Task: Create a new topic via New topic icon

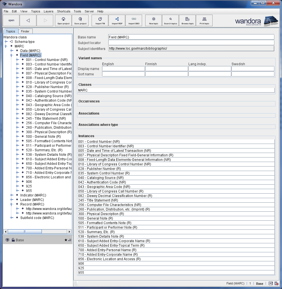Action: 153,20
